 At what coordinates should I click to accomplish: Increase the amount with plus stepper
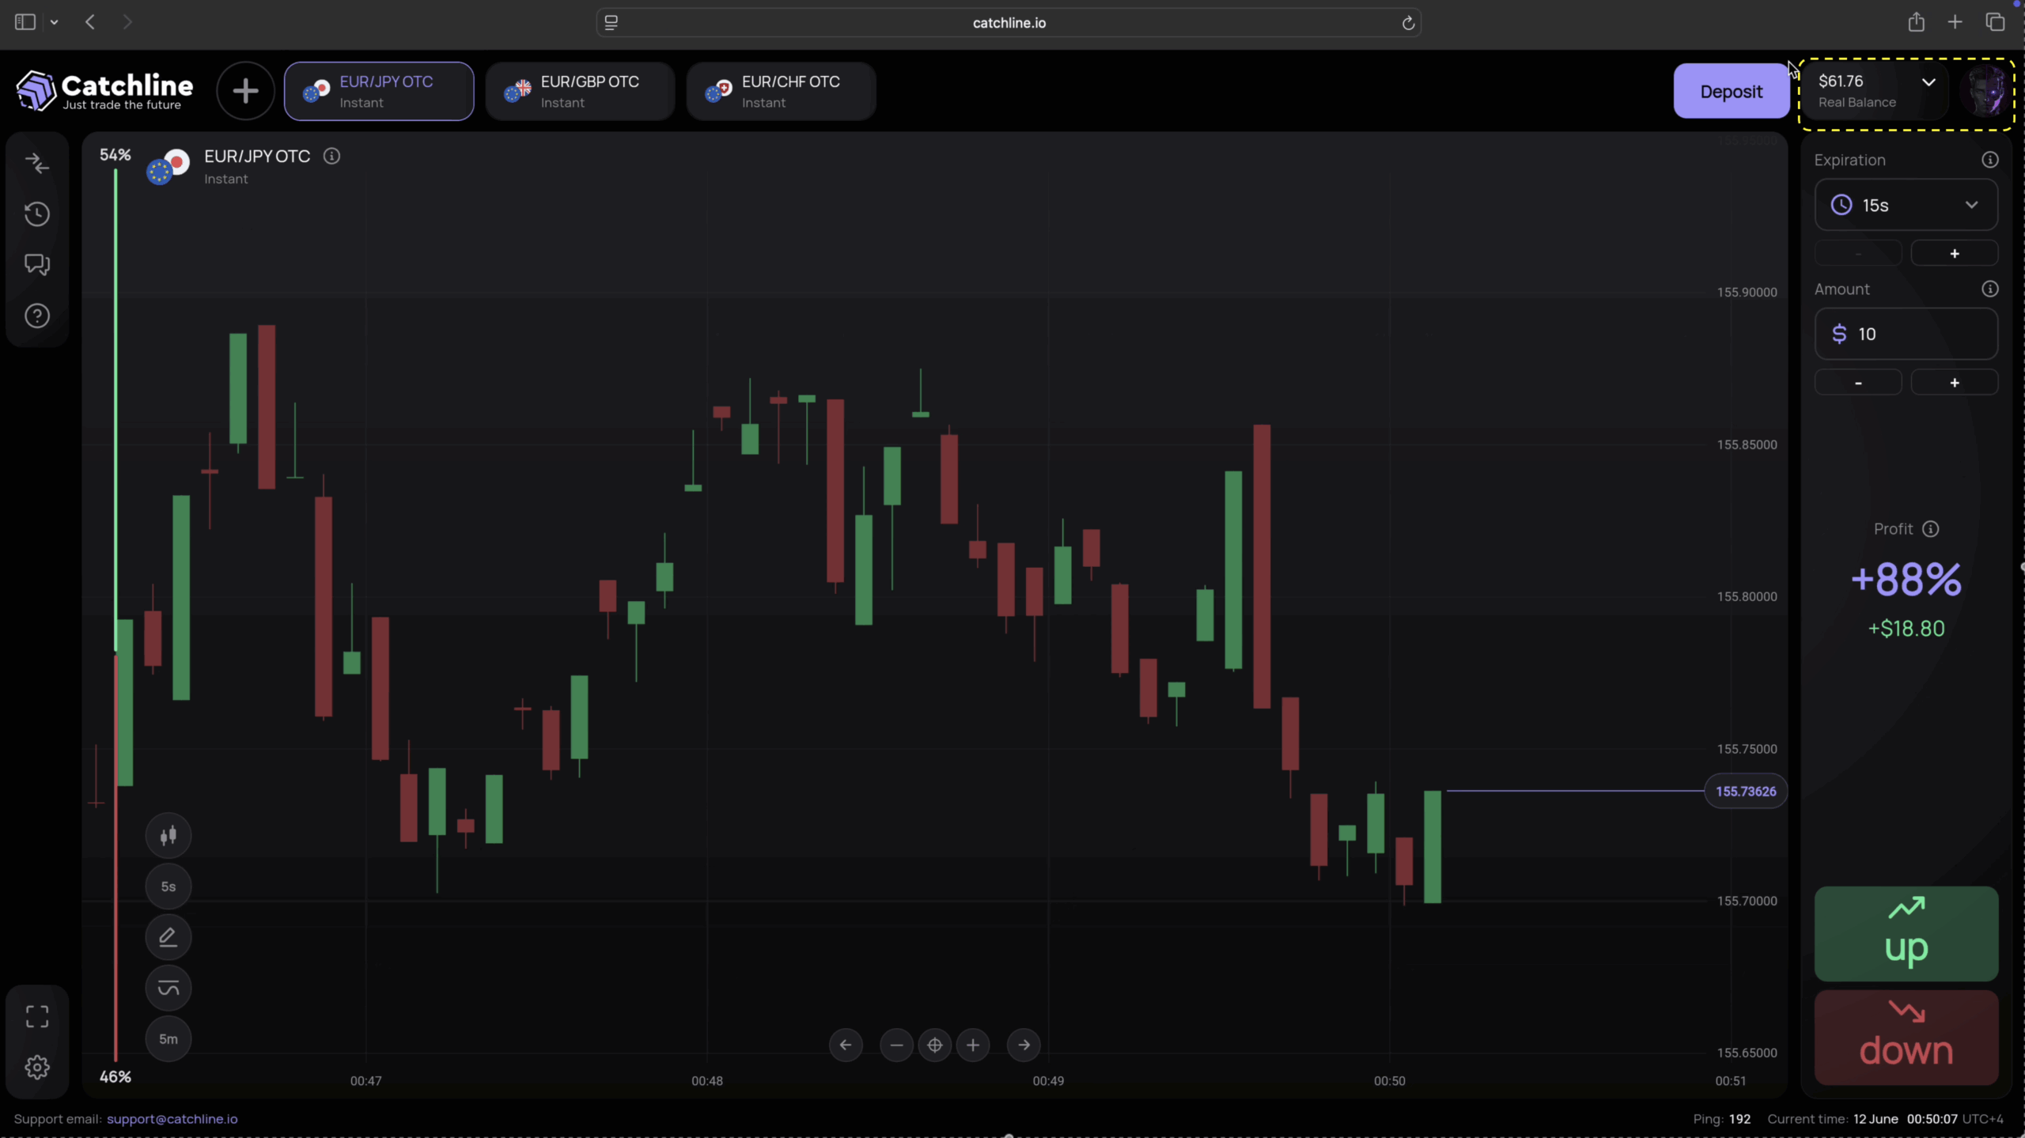pyautogui.click(x=1954, y=383)
